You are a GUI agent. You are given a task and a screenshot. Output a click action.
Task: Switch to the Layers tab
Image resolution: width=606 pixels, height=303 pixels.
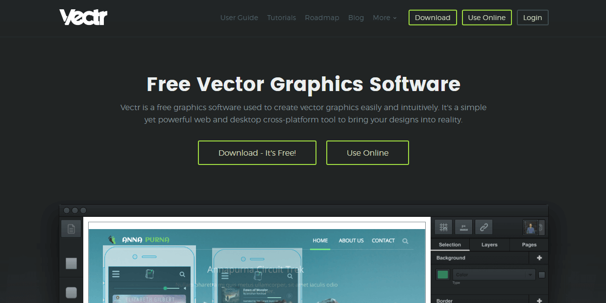pos(489,245)
